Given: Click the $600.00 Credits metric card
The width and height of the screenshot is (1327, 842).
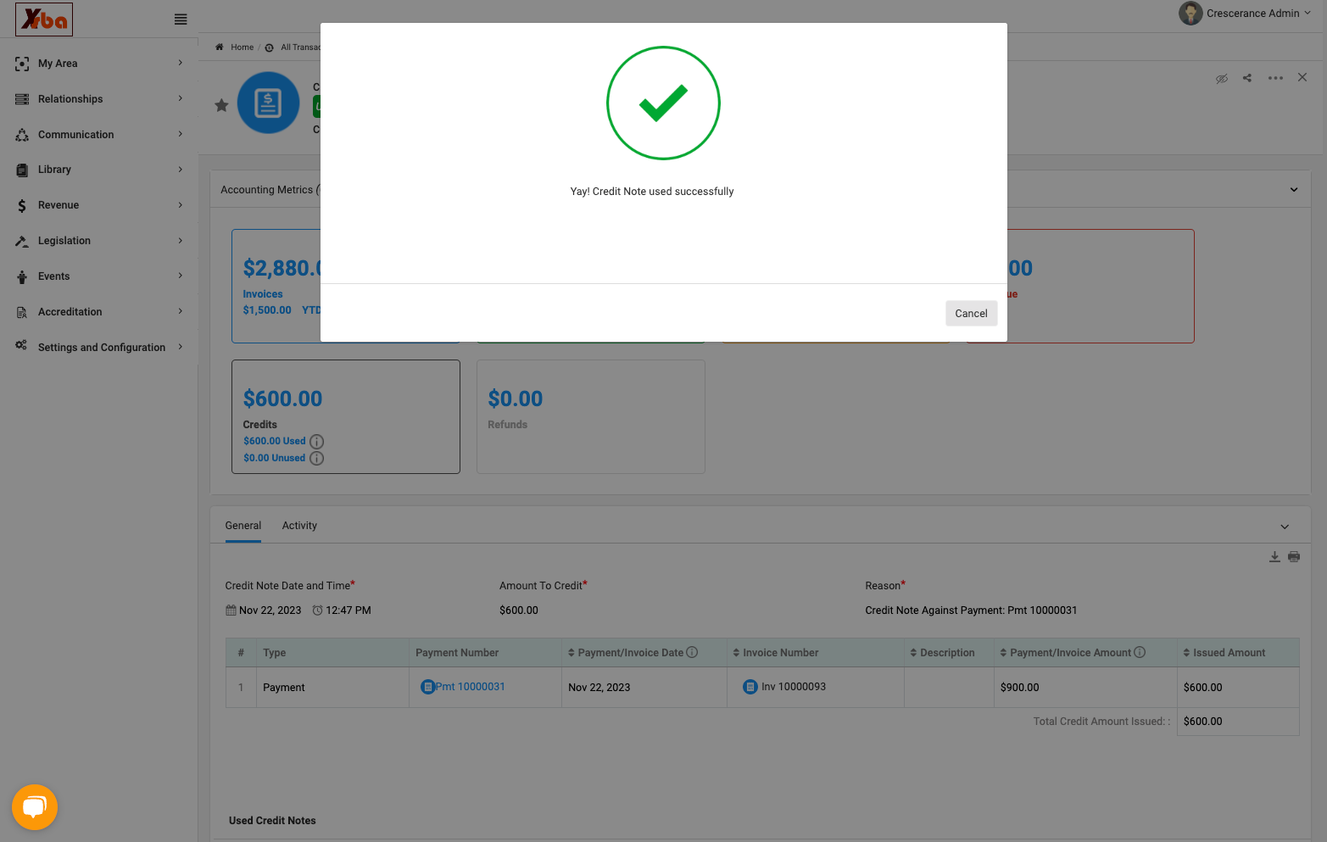Looking at the screenshot, I should (x=346, y=417).
